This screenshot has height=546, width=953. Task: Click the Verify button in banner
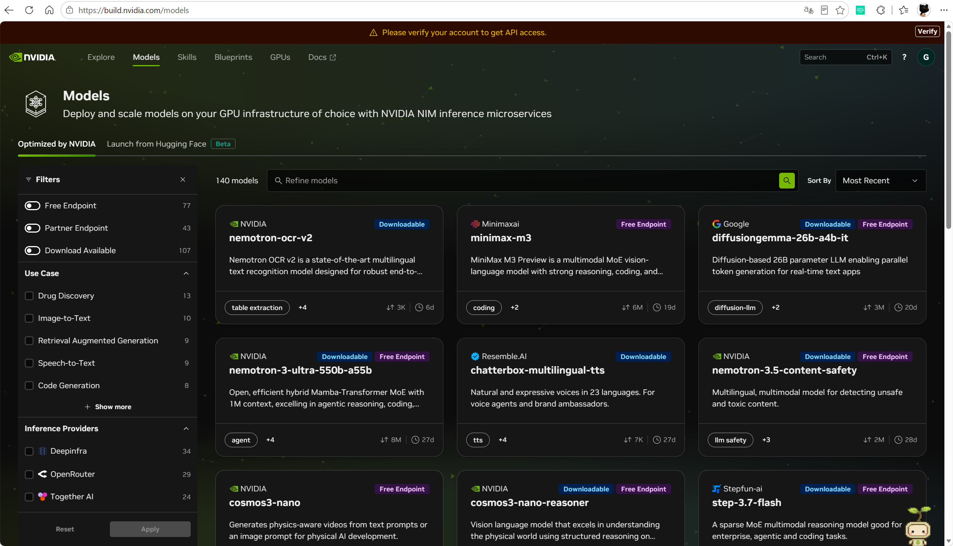pos(927,31)
